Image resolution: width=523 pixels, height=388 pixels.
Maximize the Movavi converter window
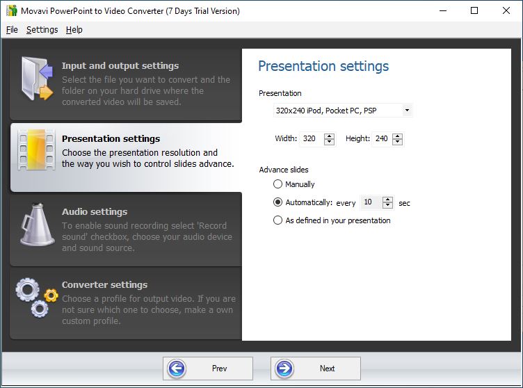coord(474,10)
